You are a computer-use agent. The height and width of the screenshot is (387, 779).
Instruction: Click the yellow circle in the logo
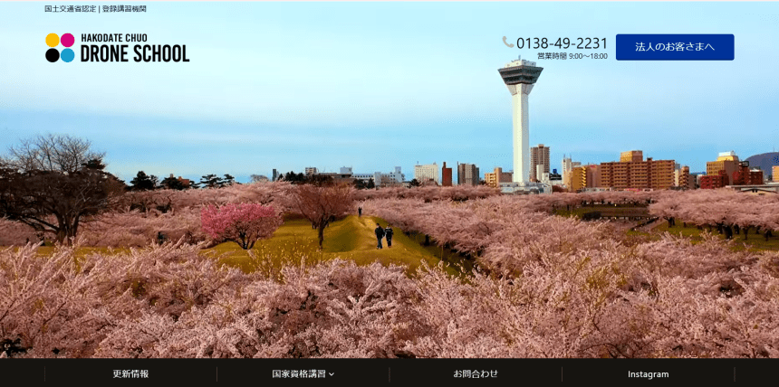coord(53,41)
